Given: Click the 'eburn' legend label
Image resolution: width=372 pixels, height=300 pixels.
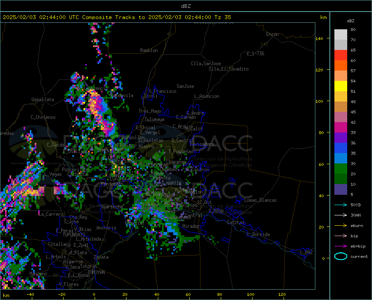Looking at the screenshot, I should (357, 226).
